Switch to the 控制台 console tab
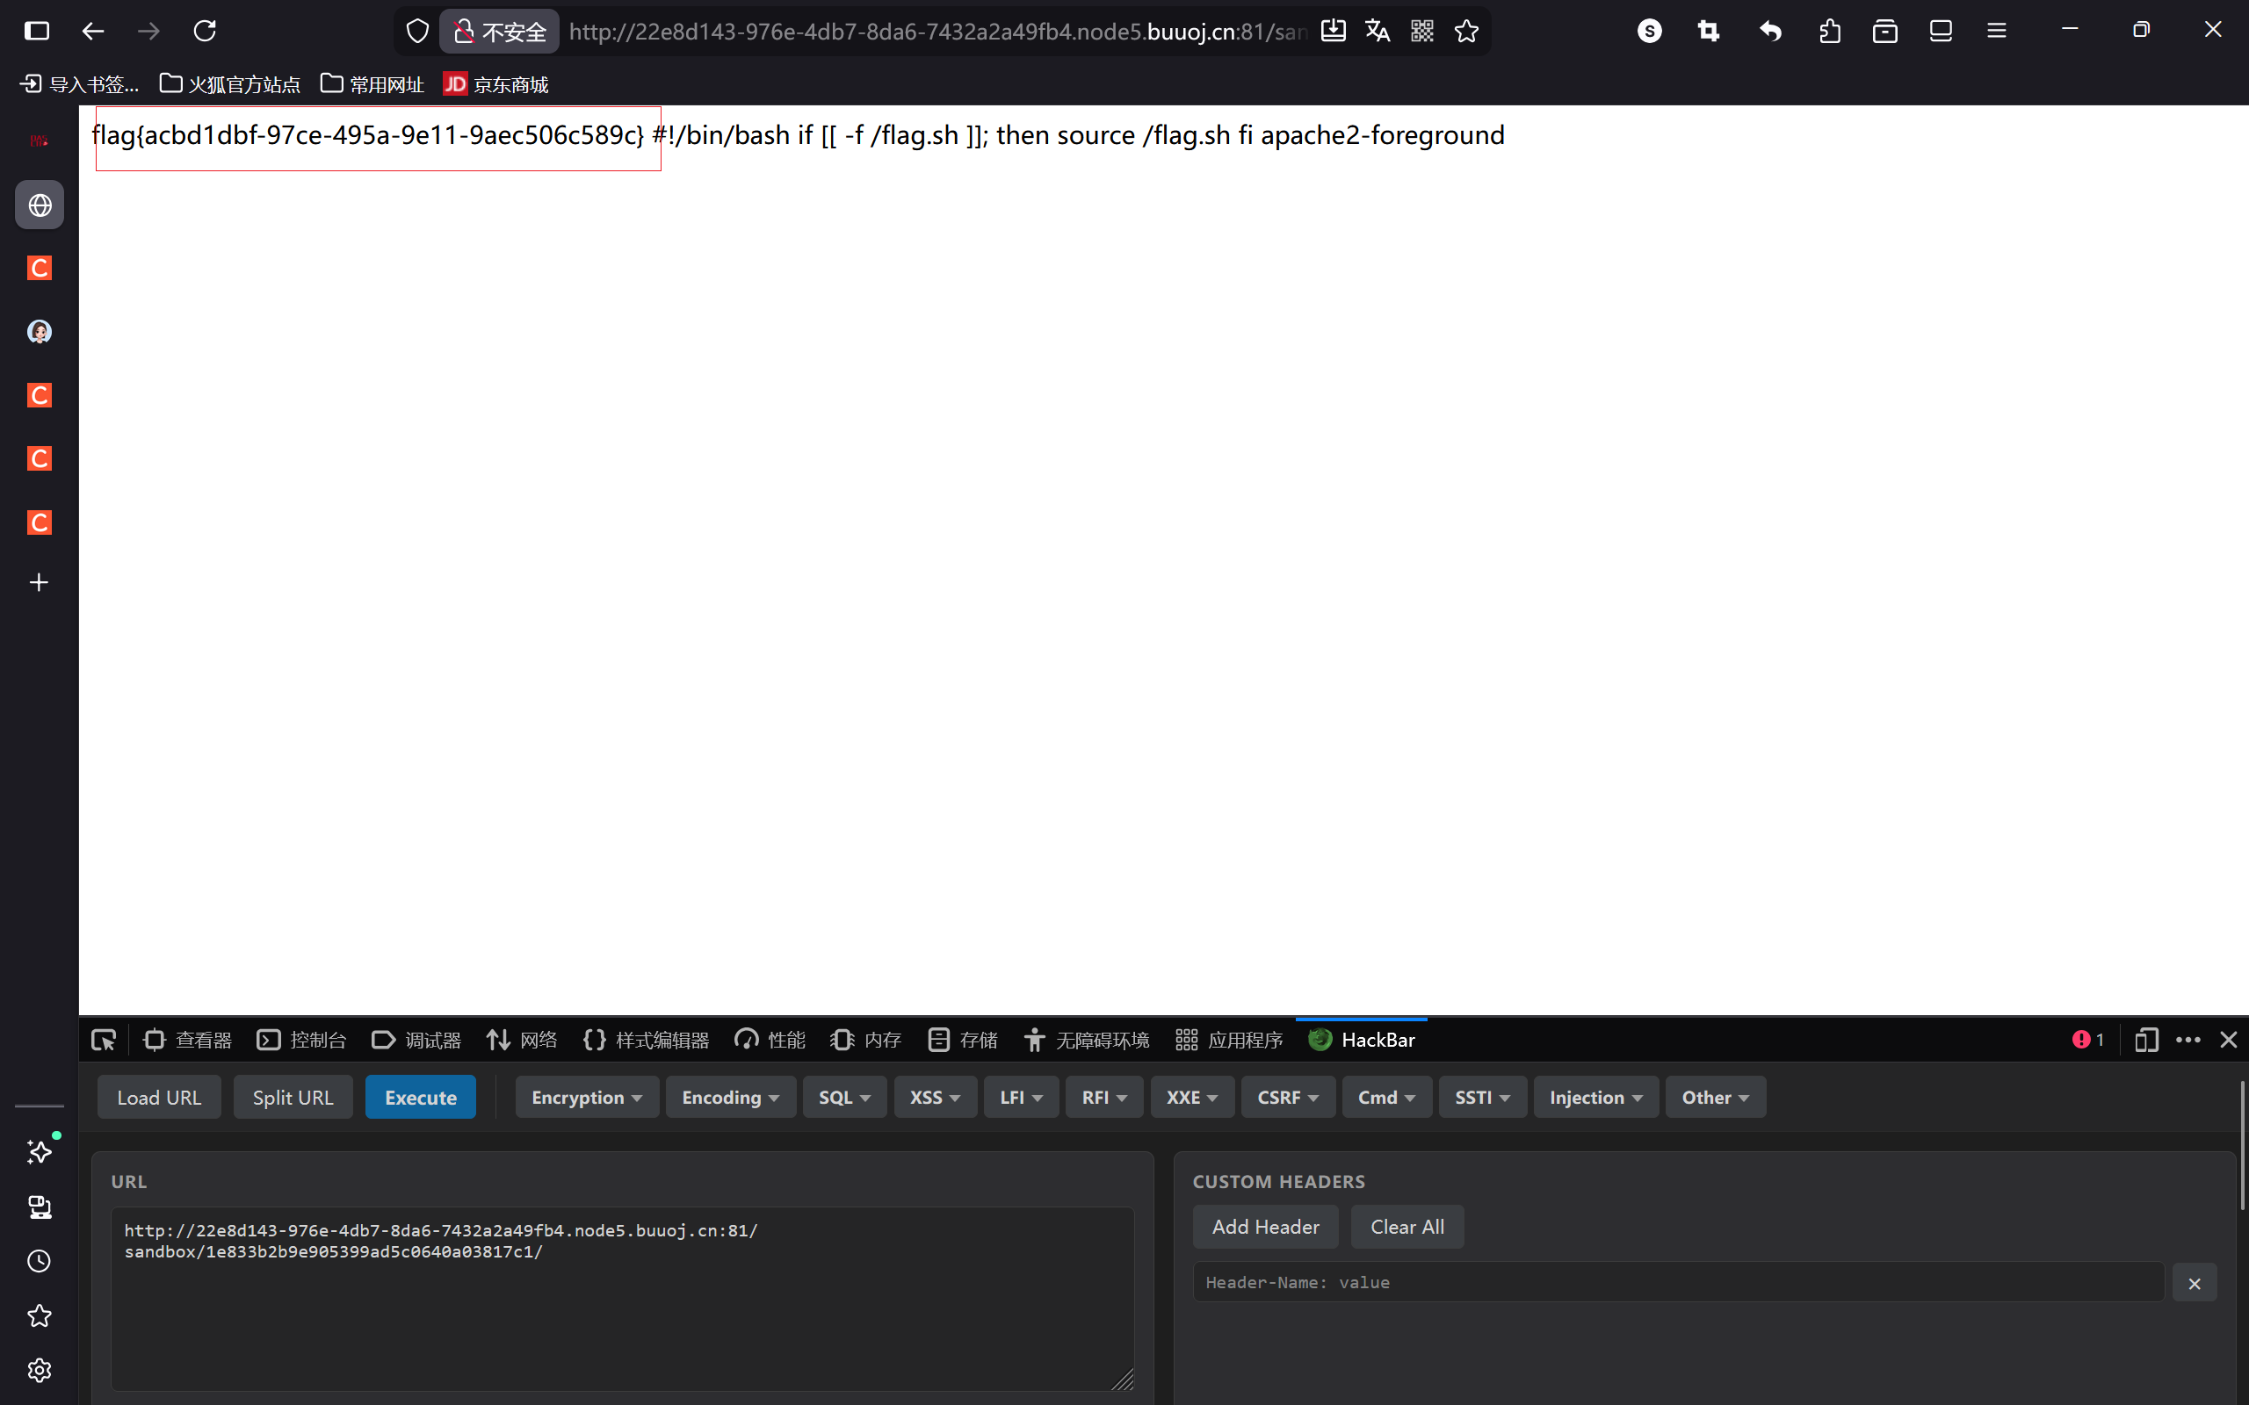 click(x=302, y=1040)
